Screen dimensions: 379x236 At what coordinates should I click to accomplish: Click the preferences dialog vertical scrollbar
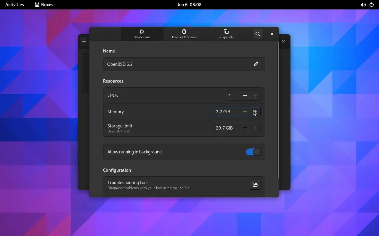coord(278,110)
